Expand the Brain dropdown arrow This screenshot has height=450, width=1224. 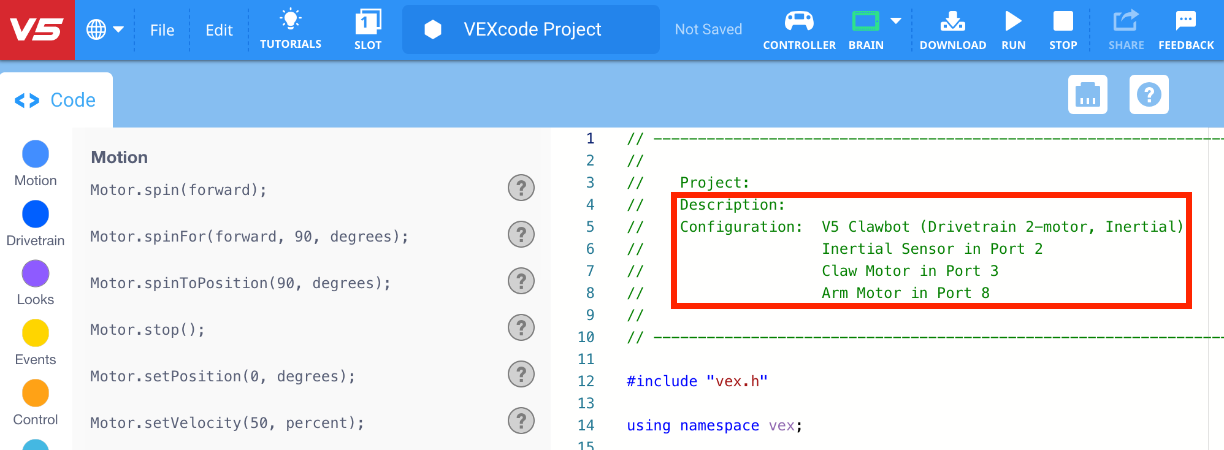pyautogui.click(x=896, y=21)
